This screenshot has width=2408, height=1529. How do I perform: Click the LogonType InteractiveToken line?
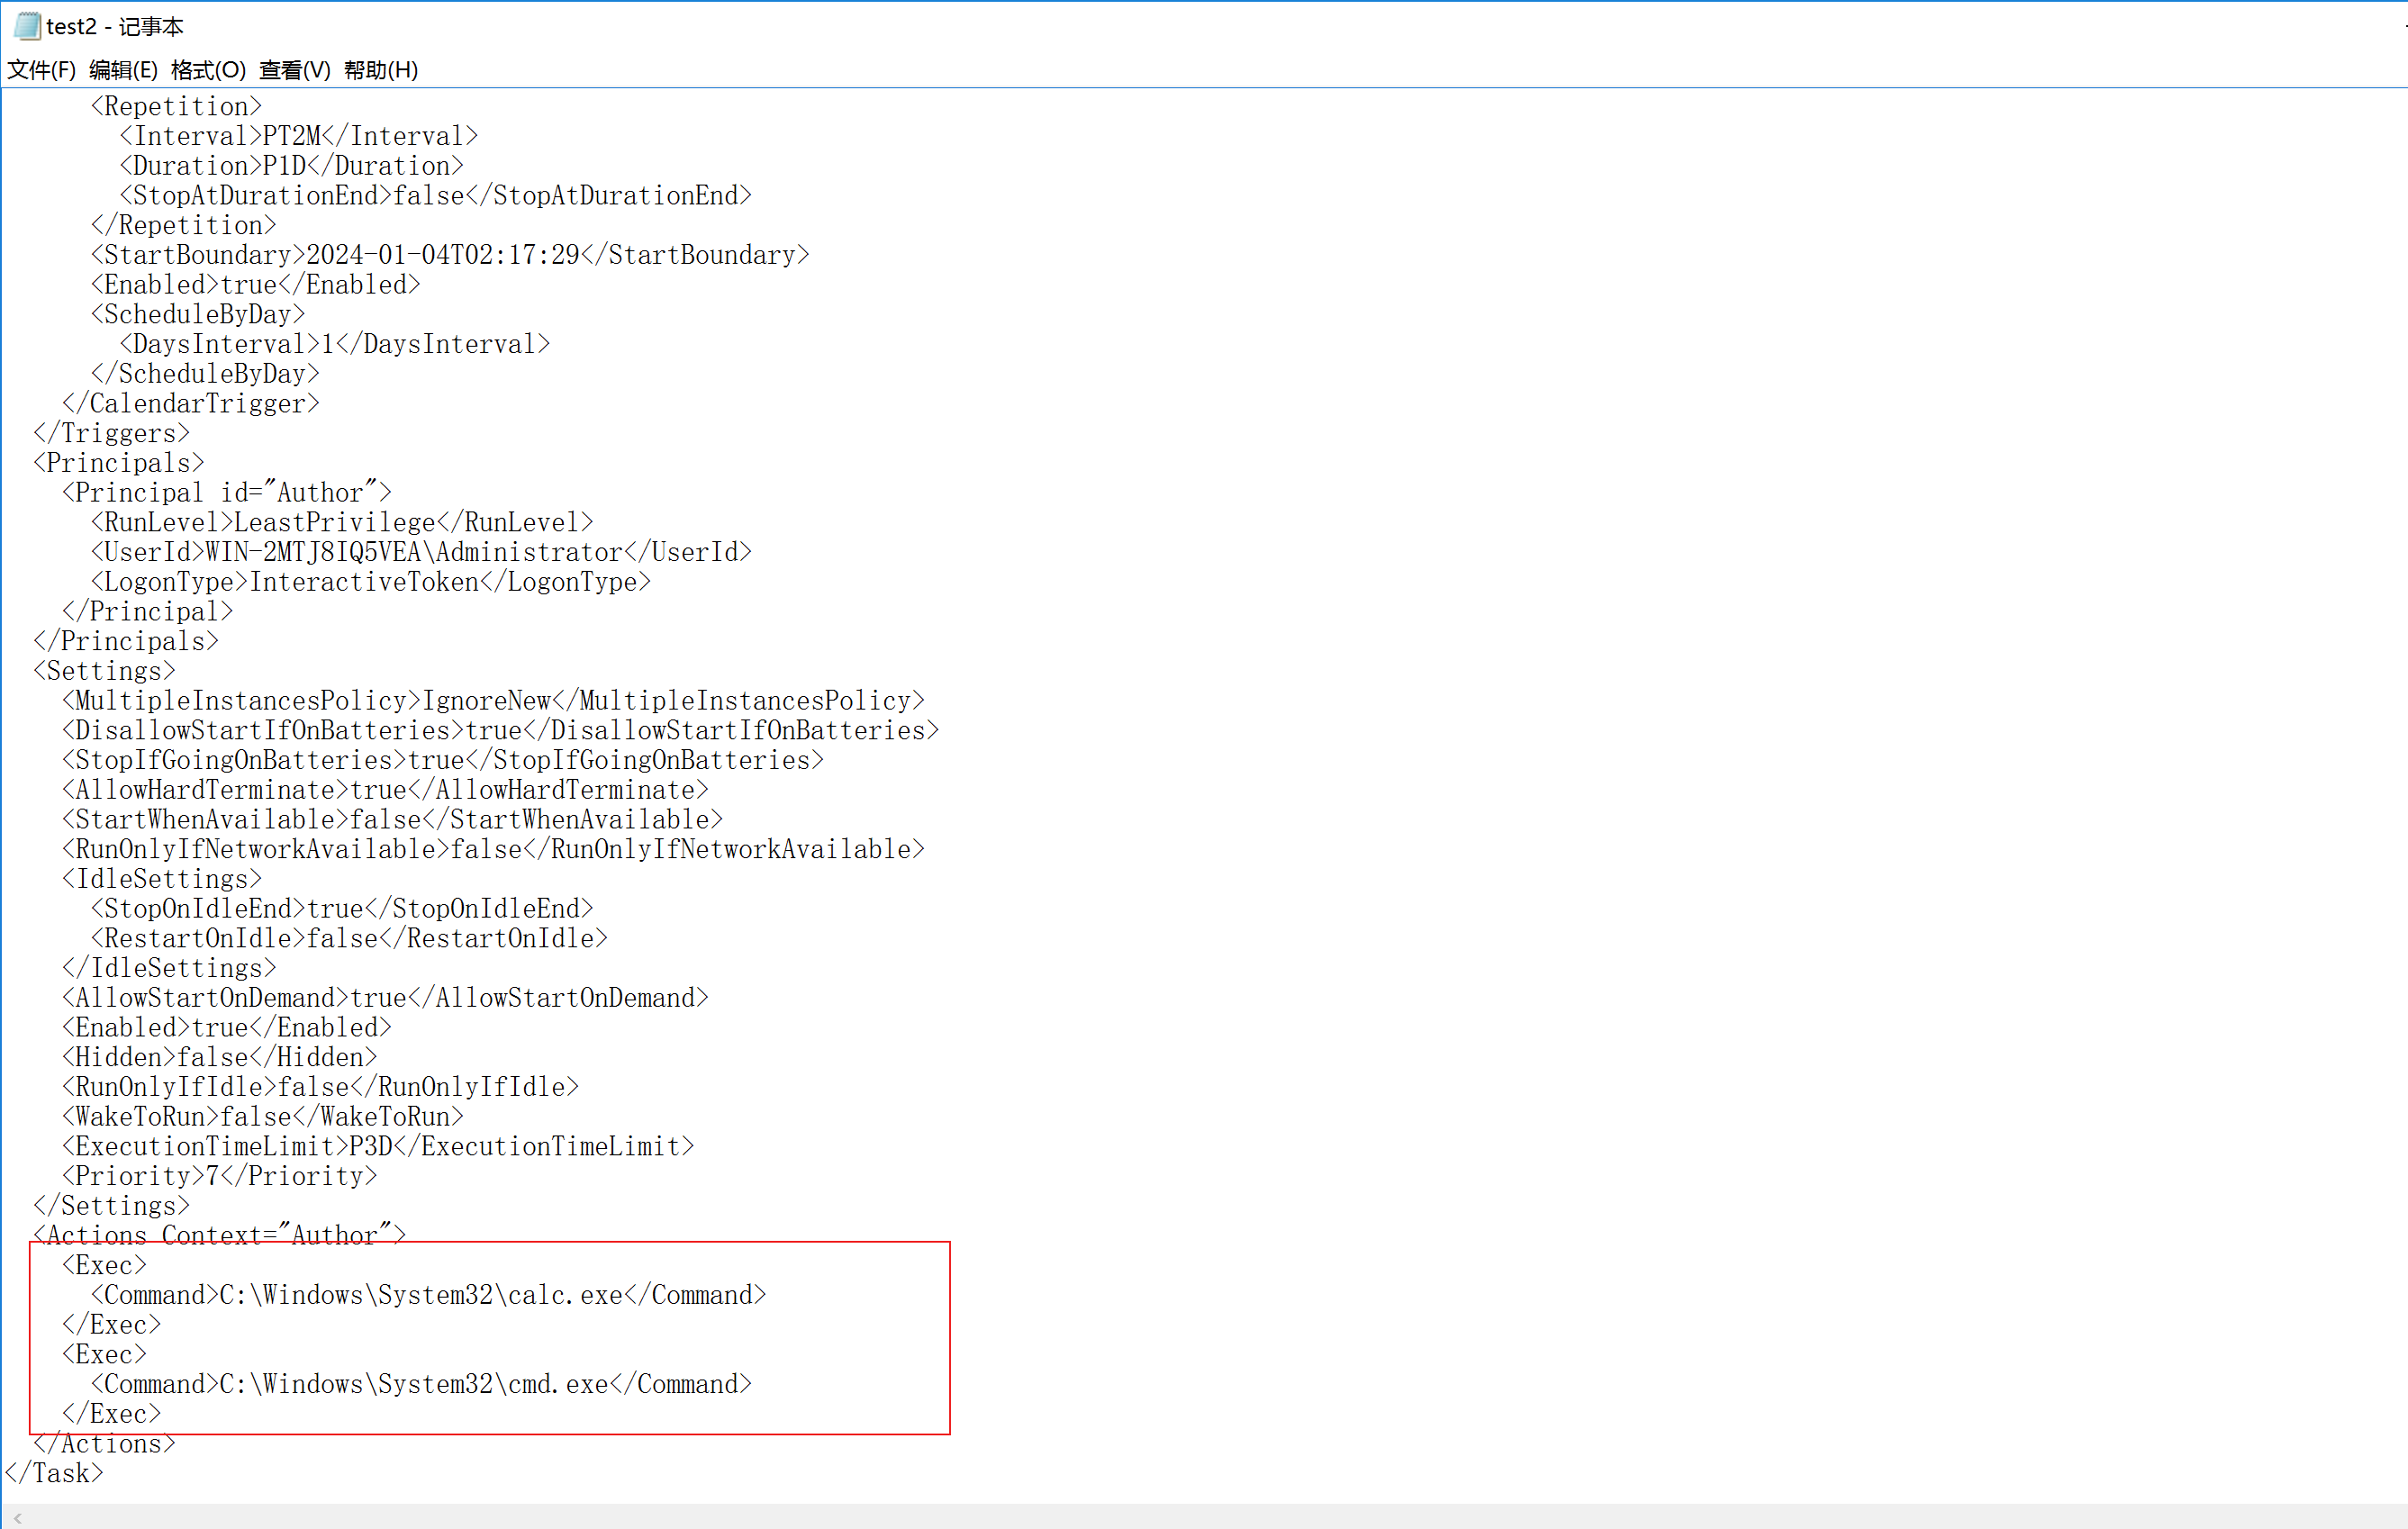point(372,582)
